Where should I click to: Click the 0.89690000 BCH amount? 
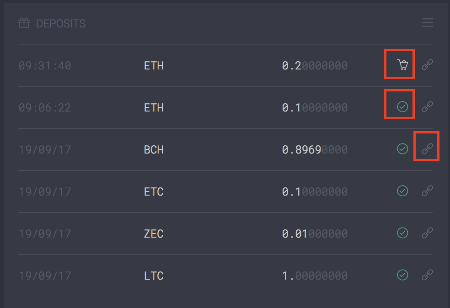click(315, 150)
